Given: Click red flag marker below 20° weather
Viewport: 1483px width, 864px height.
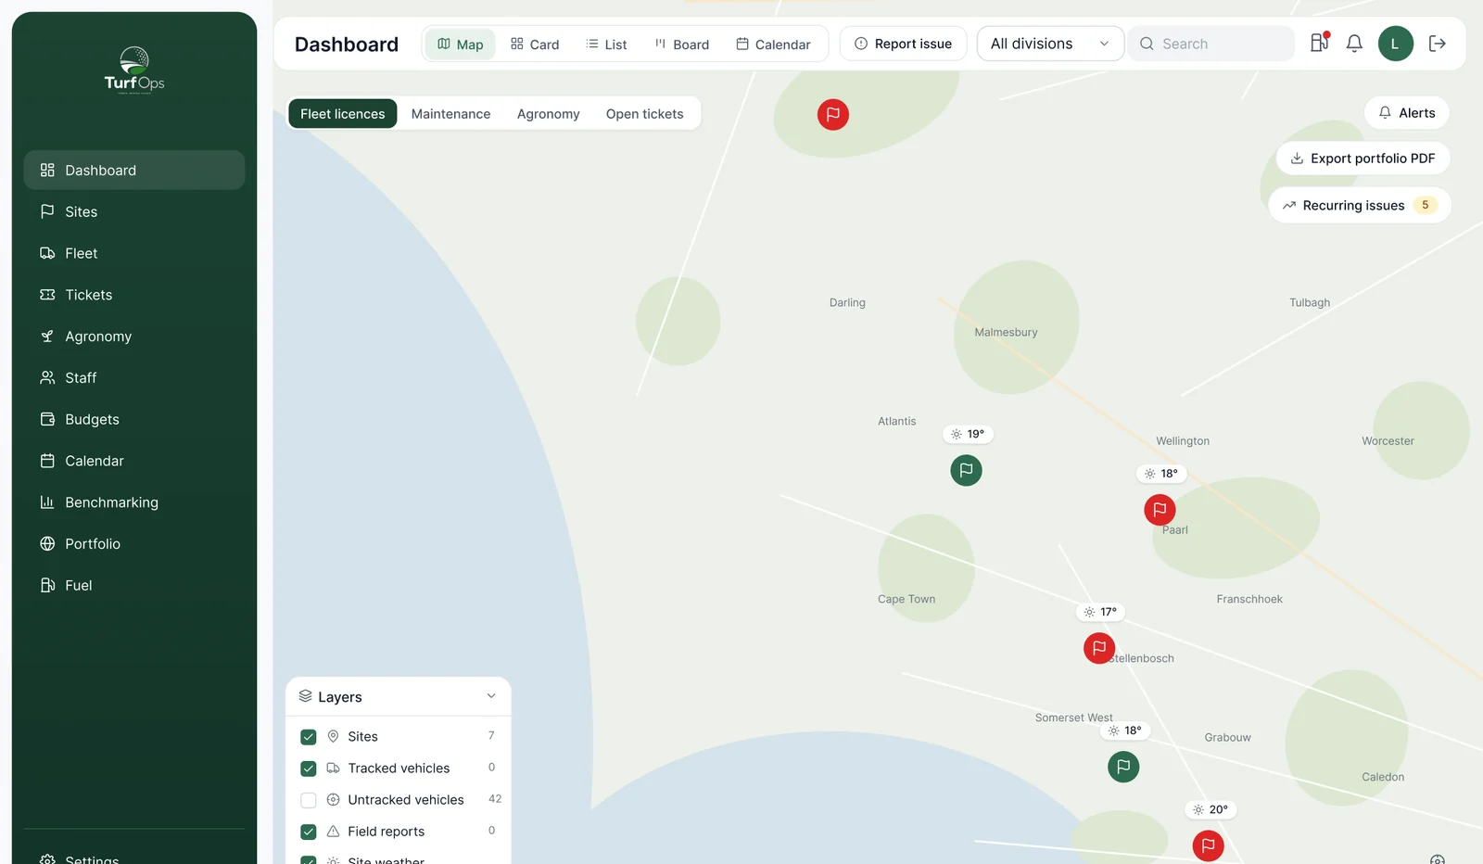Looking at the screenshot, I should tap(1208, 845).
